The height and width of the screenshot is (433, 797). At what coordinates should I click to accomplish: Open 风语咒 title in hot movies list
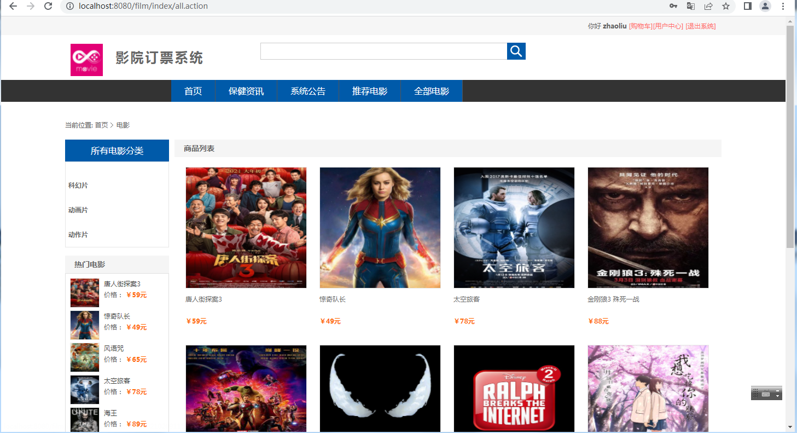pos(114,348)
